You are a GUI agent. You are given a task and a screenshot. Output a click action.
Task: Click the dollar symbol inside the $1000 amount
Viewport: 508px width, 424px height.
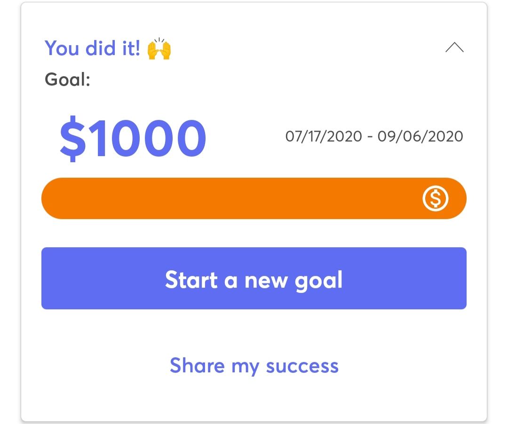coord(73,136)
